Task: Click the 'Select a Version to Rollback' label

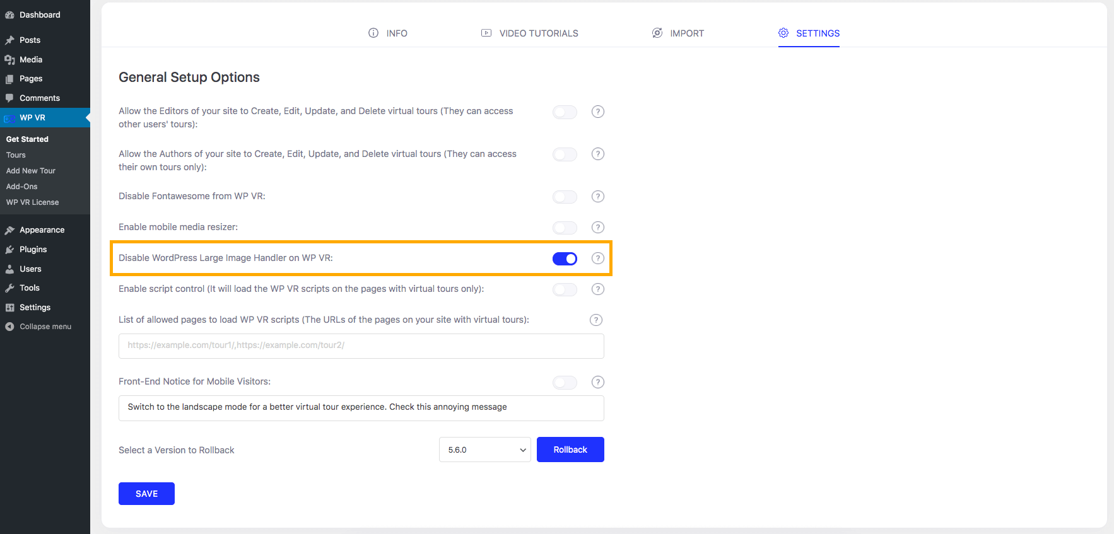Action: pos(177,450)
